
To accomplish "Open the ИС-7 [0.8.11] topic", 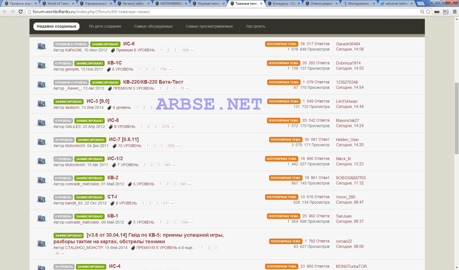I will [x=124, y=139].
